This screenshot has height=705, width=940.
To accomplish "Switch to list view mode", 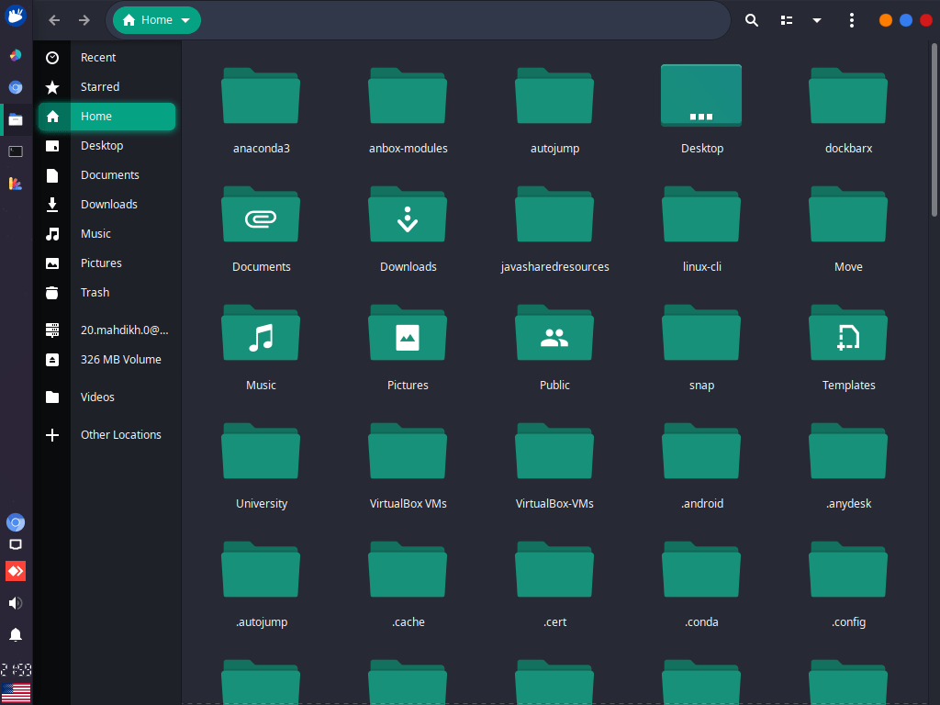I will click(786, 19).
